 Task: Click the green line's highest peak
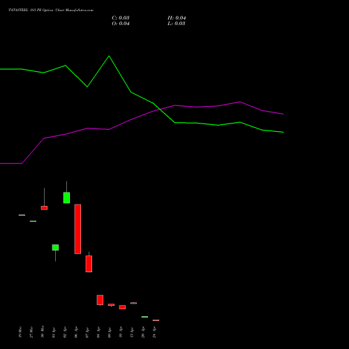[x=109, y=56]
